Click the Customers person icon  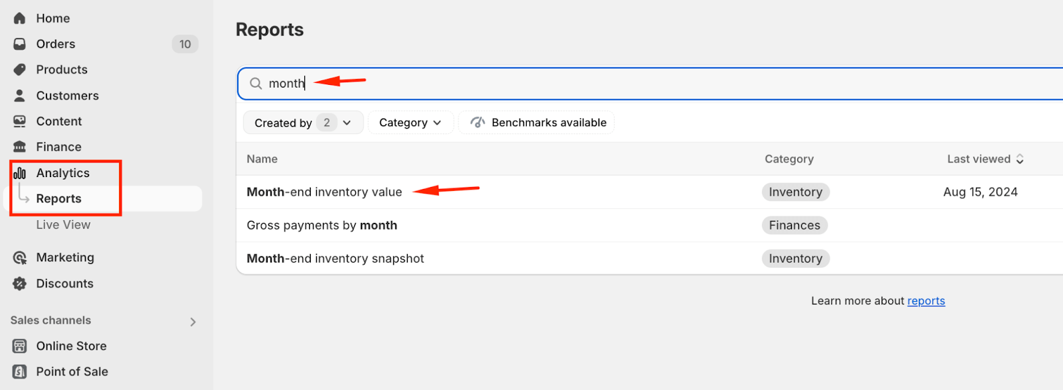(x=20, y=96)
